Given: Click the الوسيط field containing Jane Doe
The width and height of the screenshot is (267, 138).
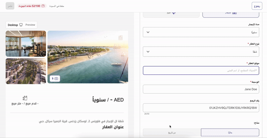Looking at the screenshot, I should click(x=201, y=89).
